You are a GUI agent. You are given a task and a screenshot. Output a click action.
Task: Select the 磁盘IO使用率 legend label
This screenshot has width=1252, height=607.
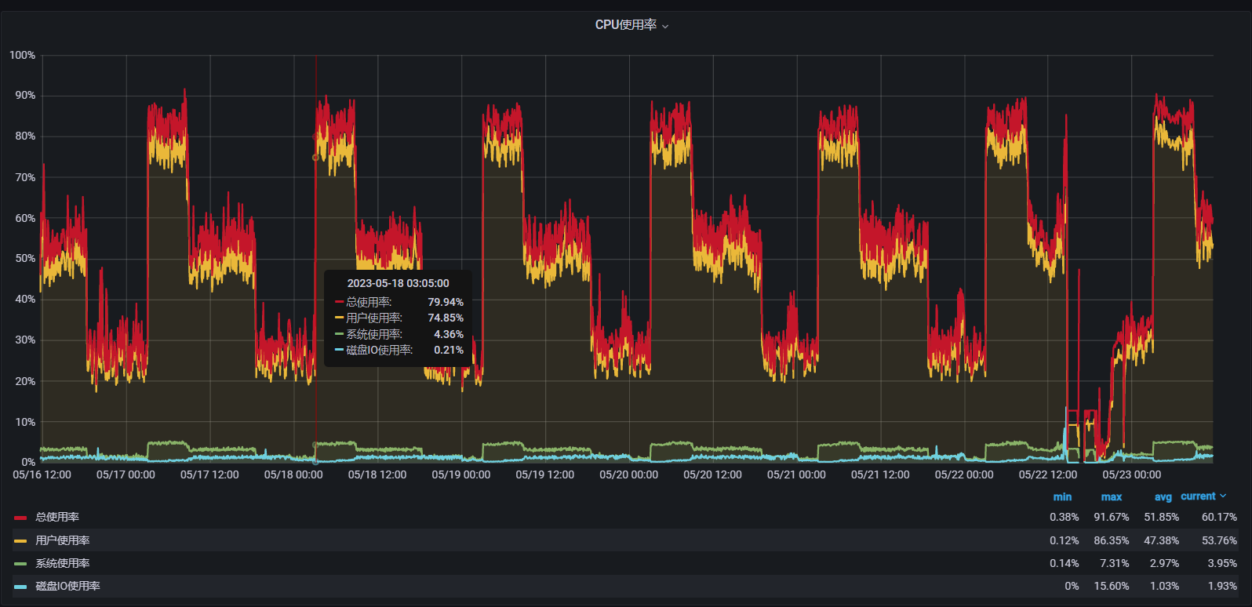[67, 587]
